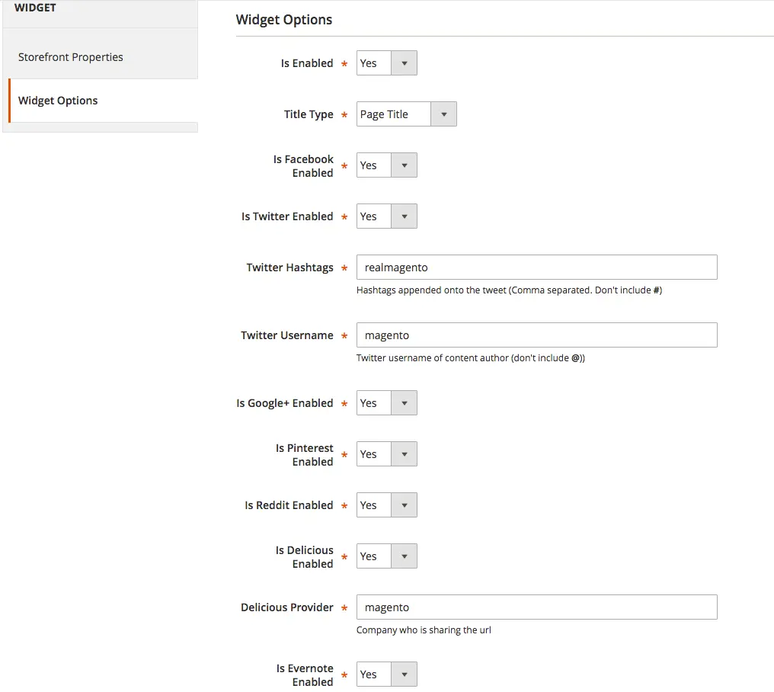Open the Is Evernote Enabled dropdown
Viewport: 774px width, 692px height.
[386, 674]
